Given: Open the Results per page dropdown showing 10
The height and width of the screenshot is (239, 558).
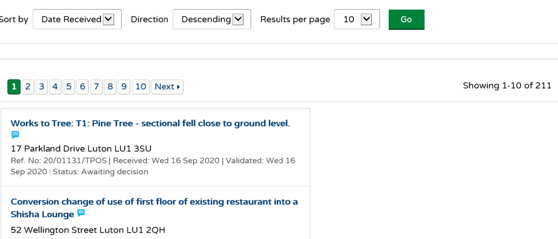Looking at the screenshot, I should click(x=356, y=19).
